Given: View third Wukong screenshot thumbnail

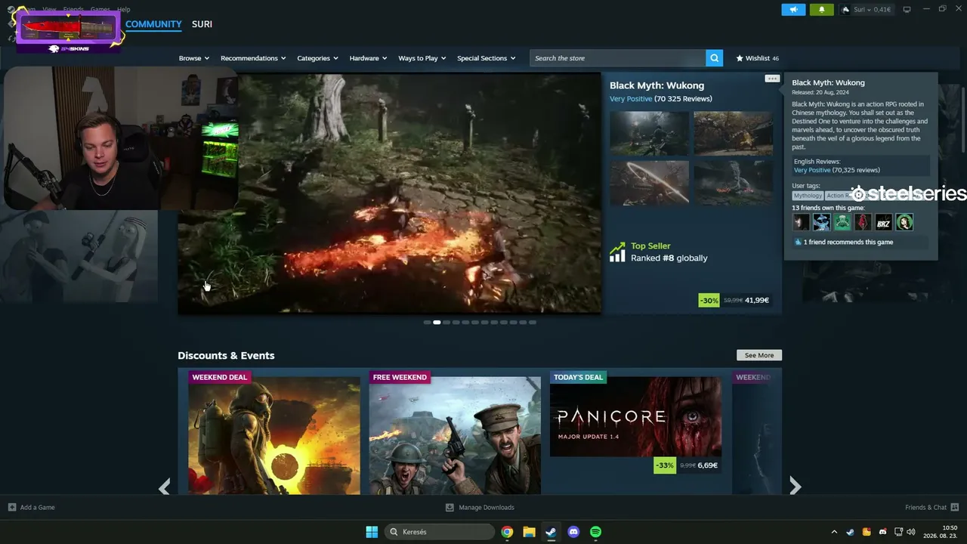Looking at the screenshot, I should (649, 183).
